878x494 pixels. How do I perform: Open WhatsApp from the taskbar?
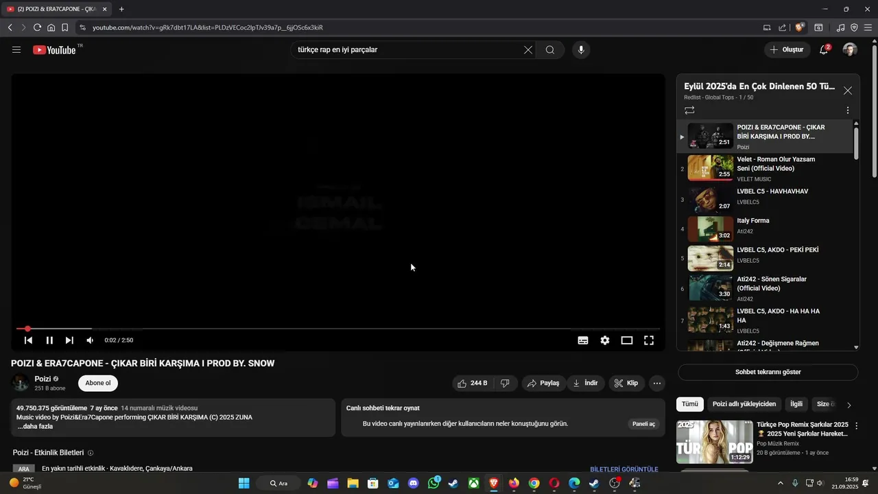[x=434, y=483]
